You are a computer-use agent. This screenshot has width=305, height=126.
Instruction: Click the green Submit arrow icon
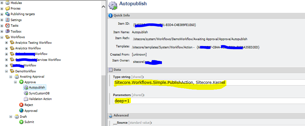coord(21,122)
